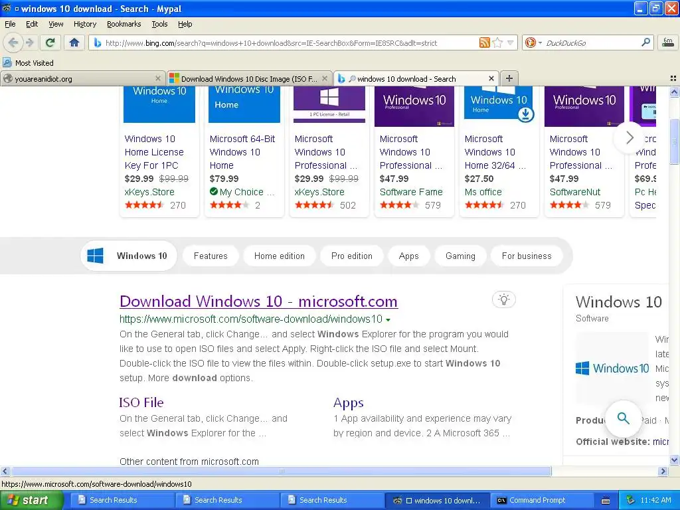Viewport: 680px width, 510px height.
Task: Open the Bookmarks menu
Action: point(124,24)
